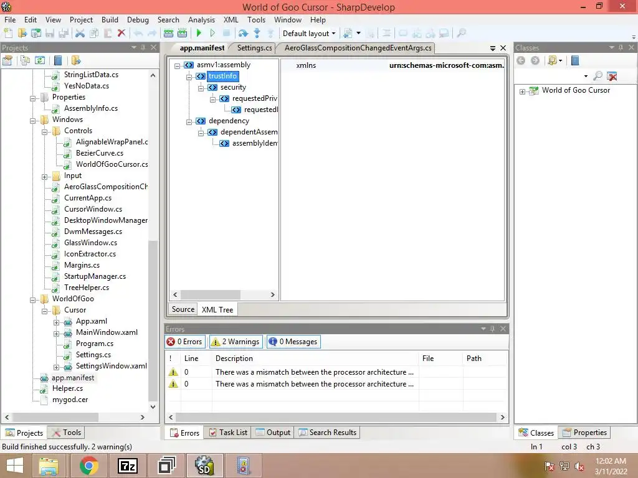The image size is (638, 478).
Task: Switch to the Properties pad tab
Action: [584, 433]
